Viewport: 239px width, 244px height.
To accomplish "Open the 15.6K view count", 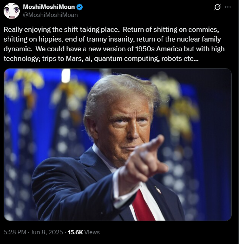I will coord(75,232).
